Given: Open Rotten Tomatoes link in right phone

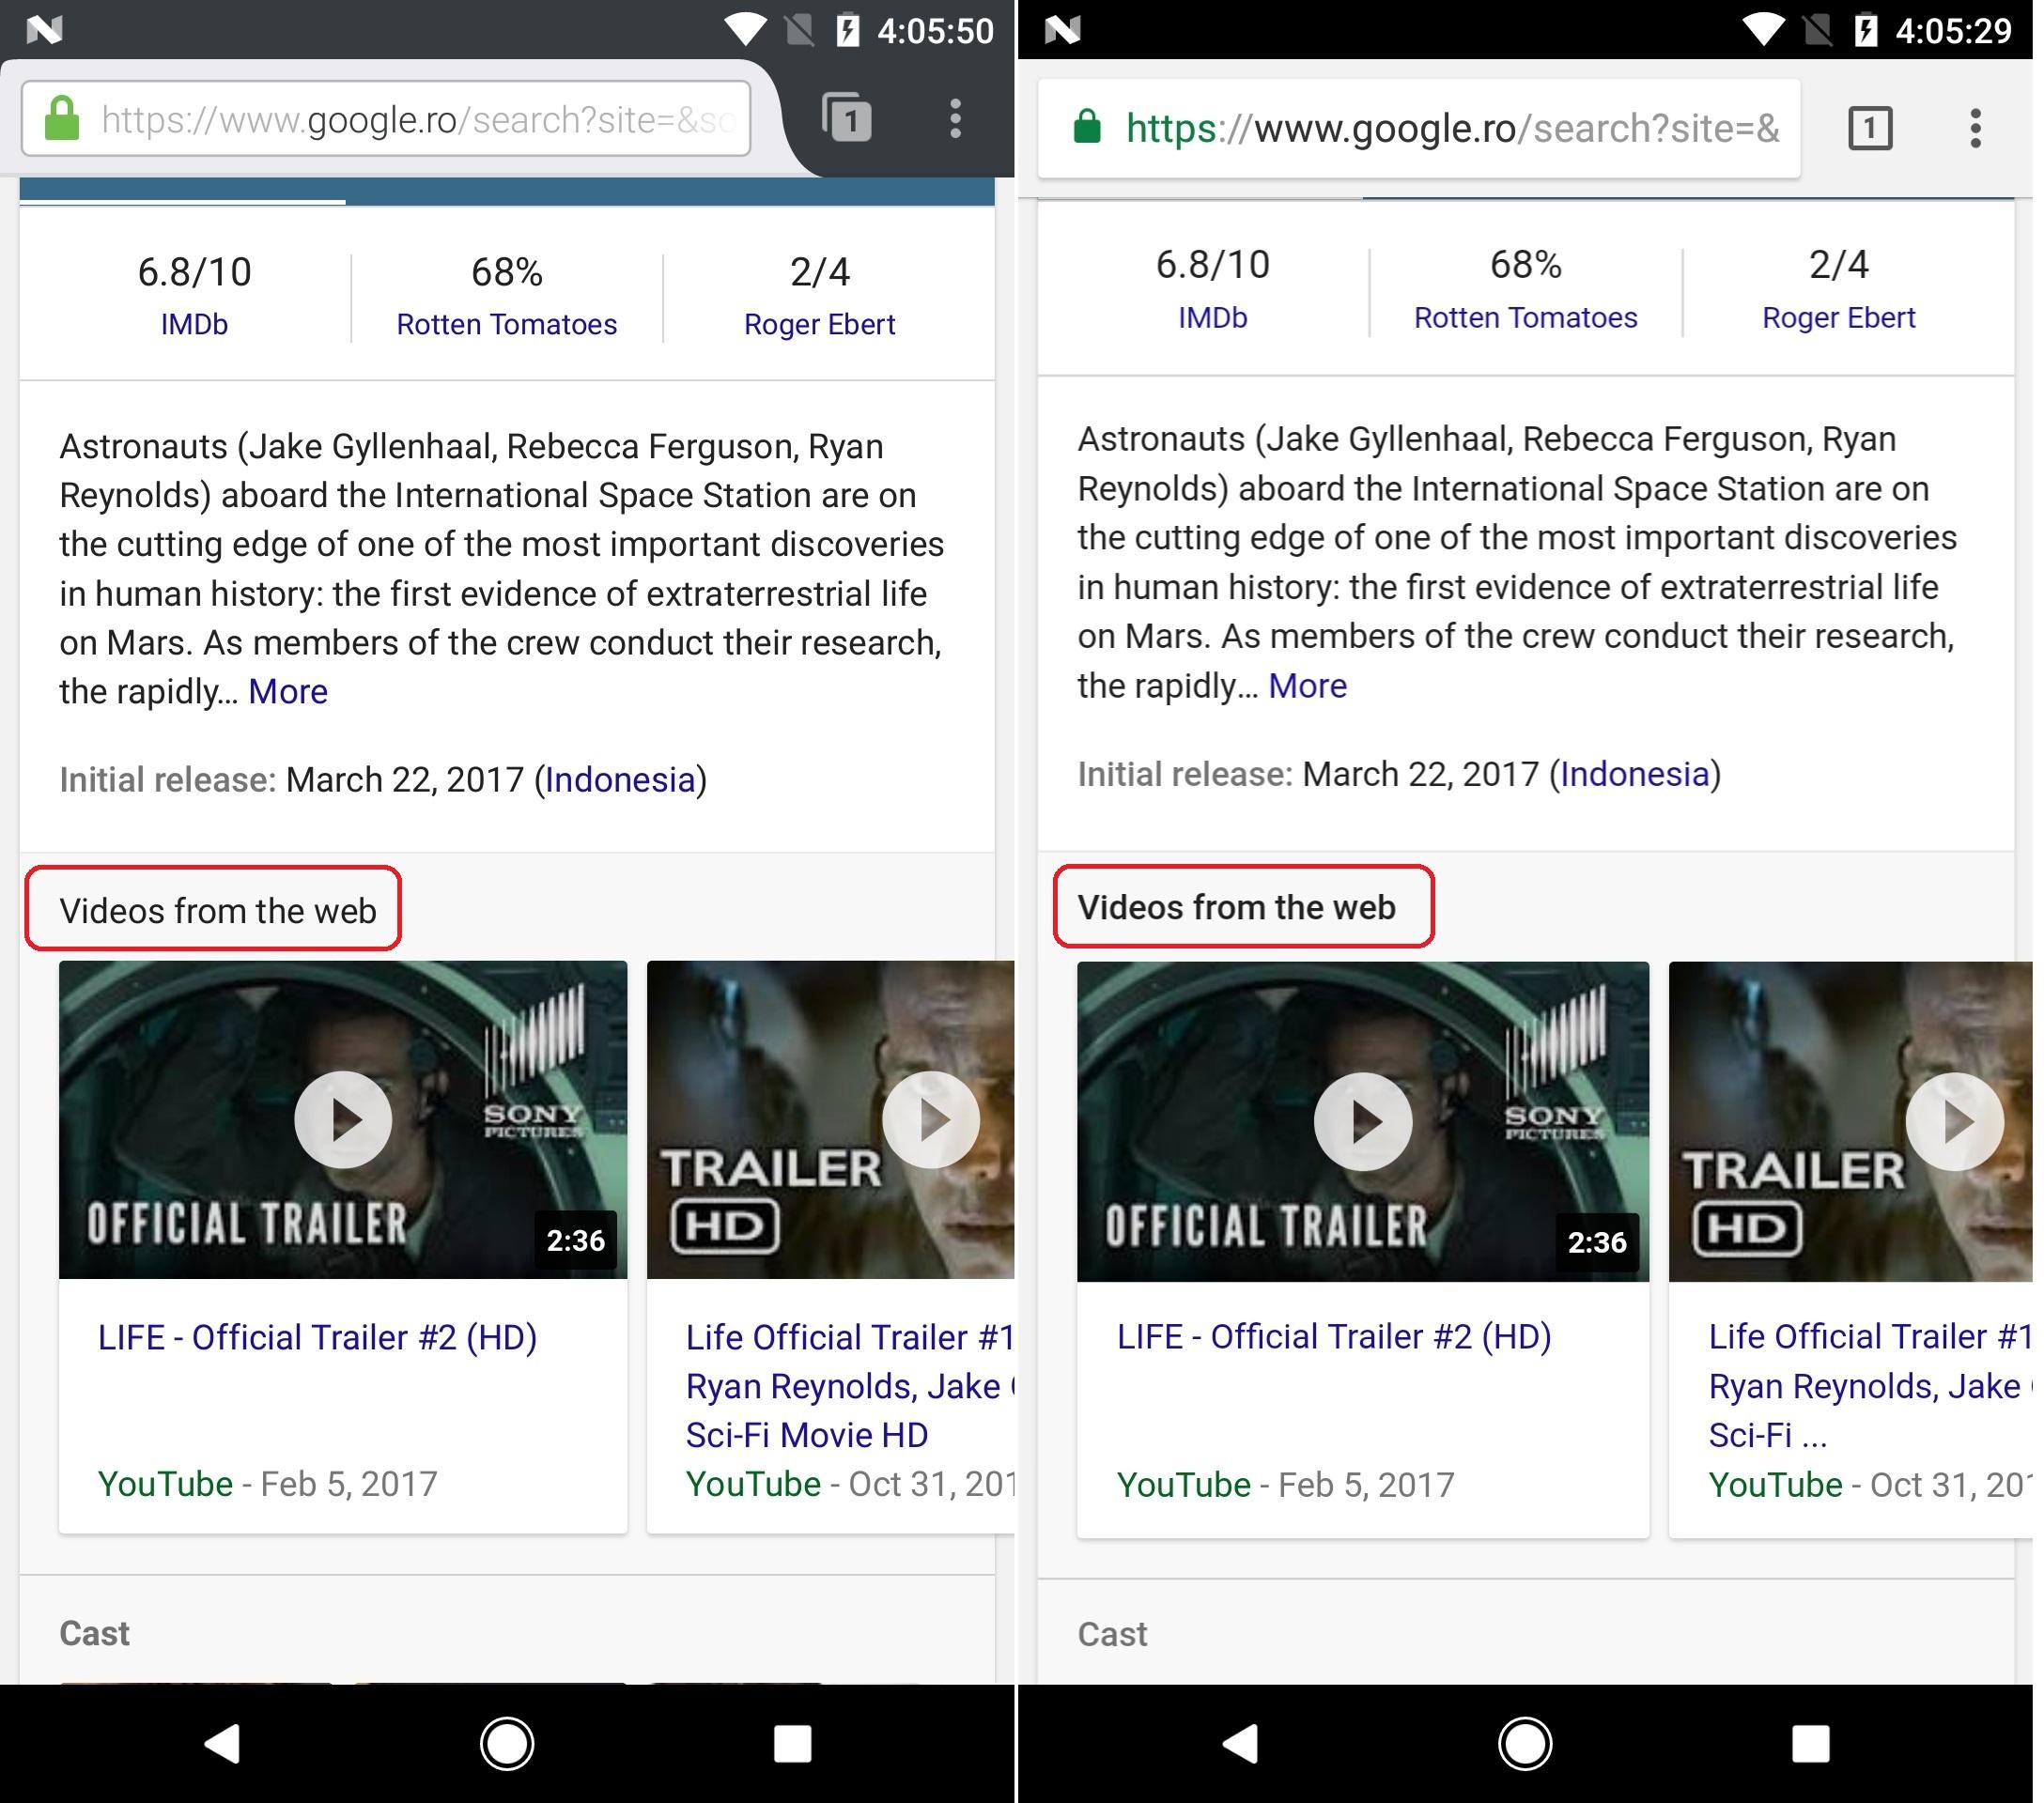Looking at the screenshot, I should (1525, 317).
